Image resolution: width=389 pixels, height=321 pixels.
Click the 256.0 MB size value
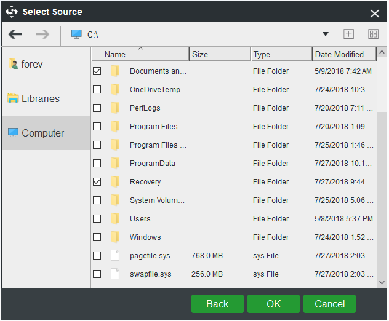(x=207, y=274)
